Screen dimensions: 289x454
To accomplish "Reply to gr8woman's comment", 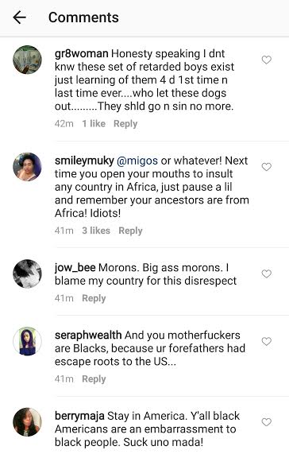I will (125, 123).
